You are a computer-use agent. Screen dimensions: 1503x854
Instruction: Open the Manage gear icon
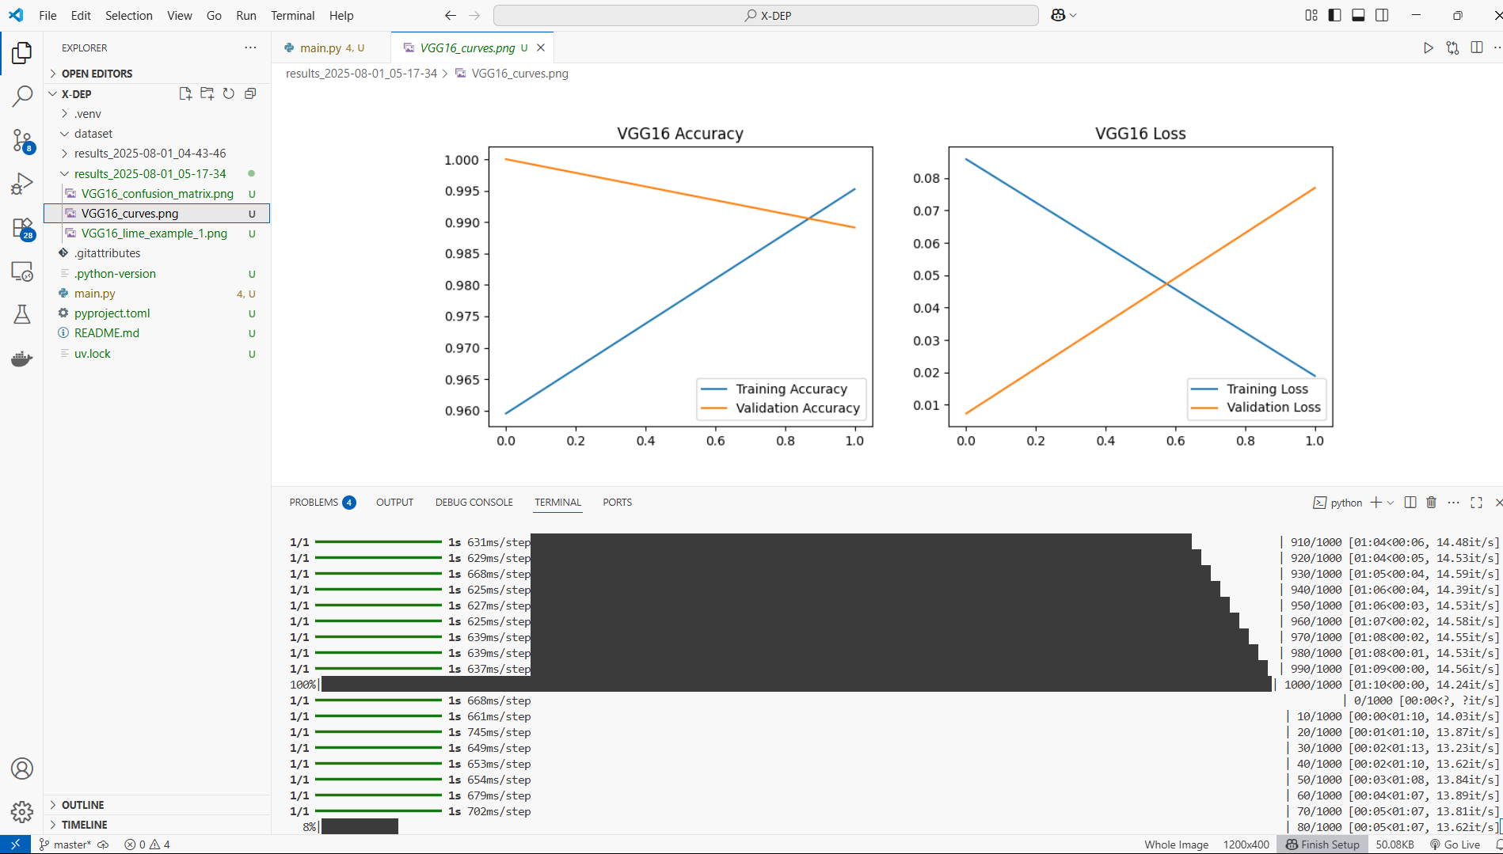(x=21, y=812)
